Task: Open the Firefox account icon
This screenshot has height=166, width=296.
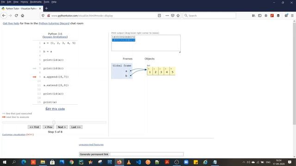Action: pyautogui.click(x=266, y=16)
